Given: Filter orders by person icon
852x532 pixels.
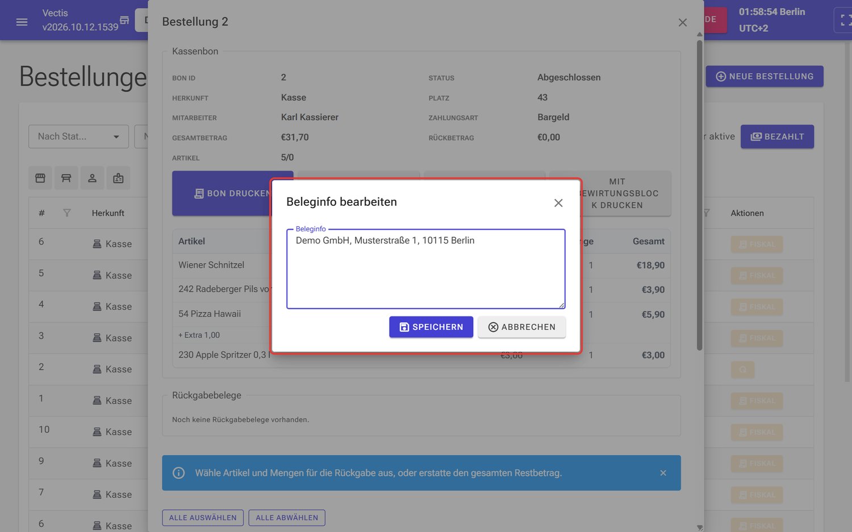Looking at the screenshot, I should coord(92,178).
